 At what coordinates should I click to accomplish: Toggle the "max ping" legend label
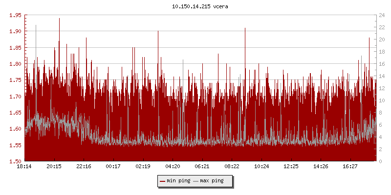pos(212,181)
